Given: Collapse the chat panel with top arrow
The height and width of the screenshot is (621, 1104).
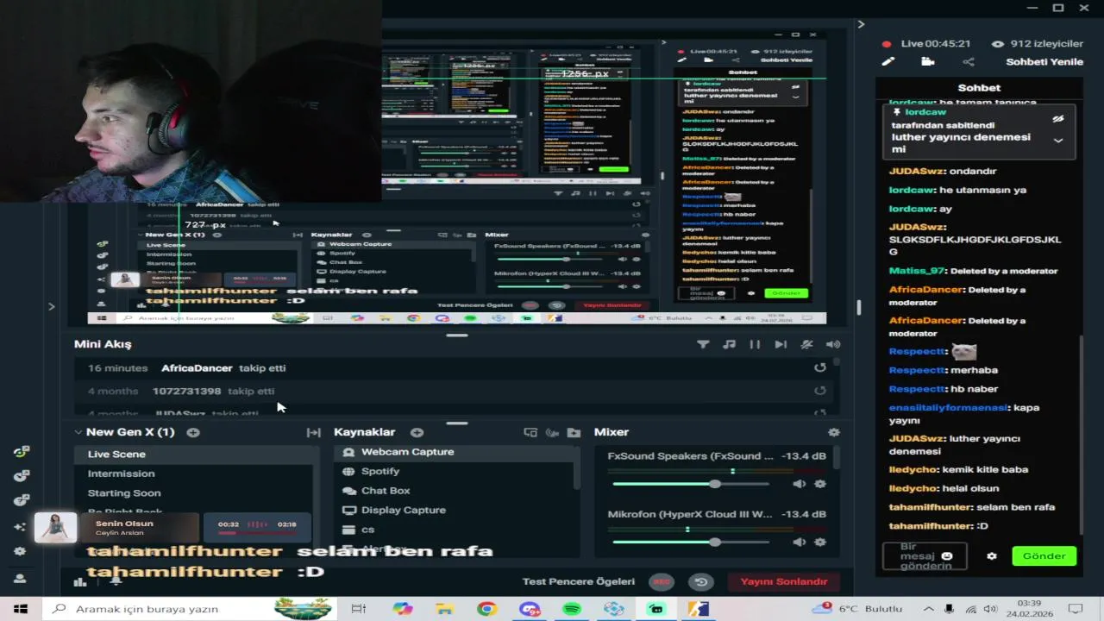Looking at the screenshot, I should [x=861, y=24].
